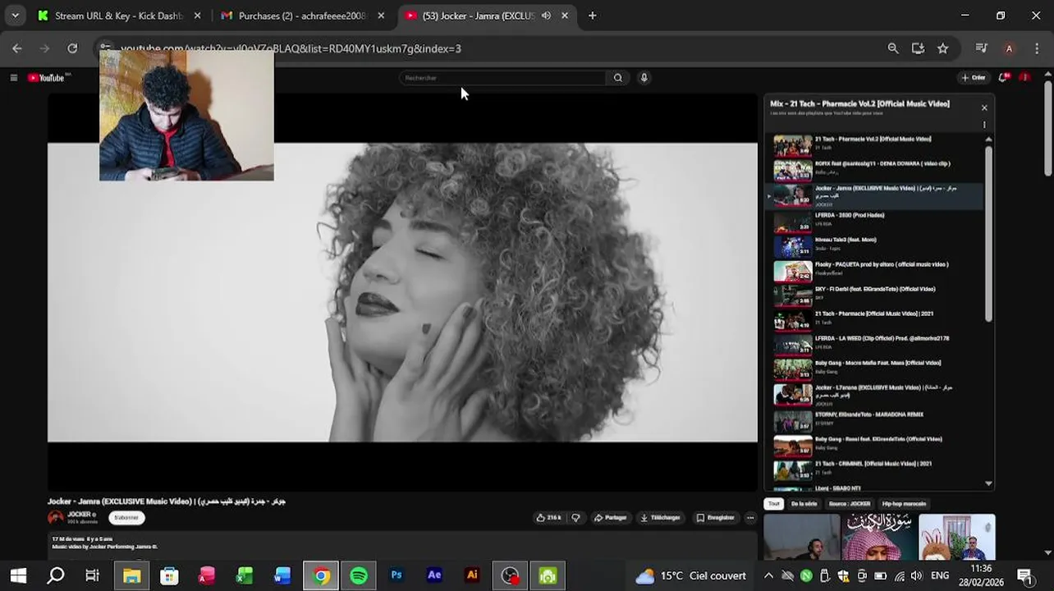Share the video via Partager
This screenshot has width=1054, height=591.
pyautogui.click(x=610, y=518)
